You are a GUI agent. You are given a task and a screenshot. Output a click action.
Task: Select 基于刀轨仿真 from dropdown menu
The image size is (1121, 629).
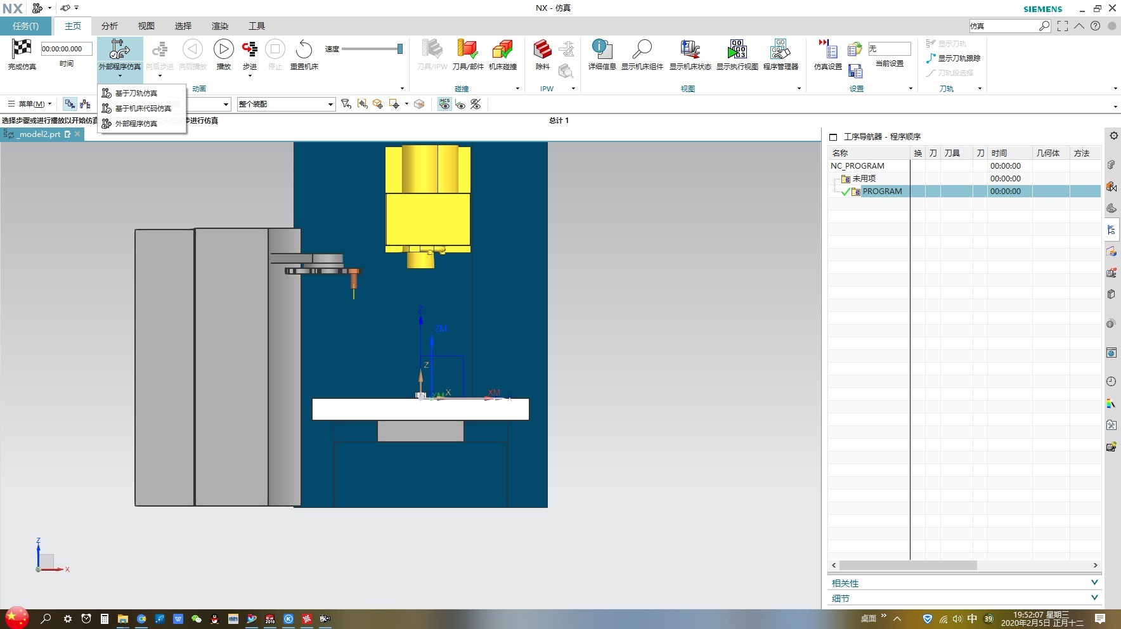(x=136, y=93)
